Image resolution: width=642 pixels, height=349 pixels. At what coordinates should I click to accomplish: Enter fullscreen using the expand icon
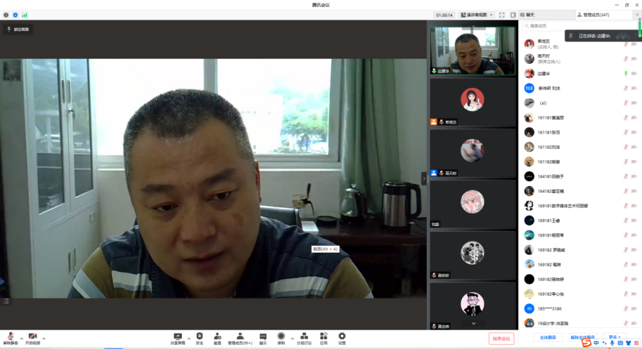coord(502,15)
